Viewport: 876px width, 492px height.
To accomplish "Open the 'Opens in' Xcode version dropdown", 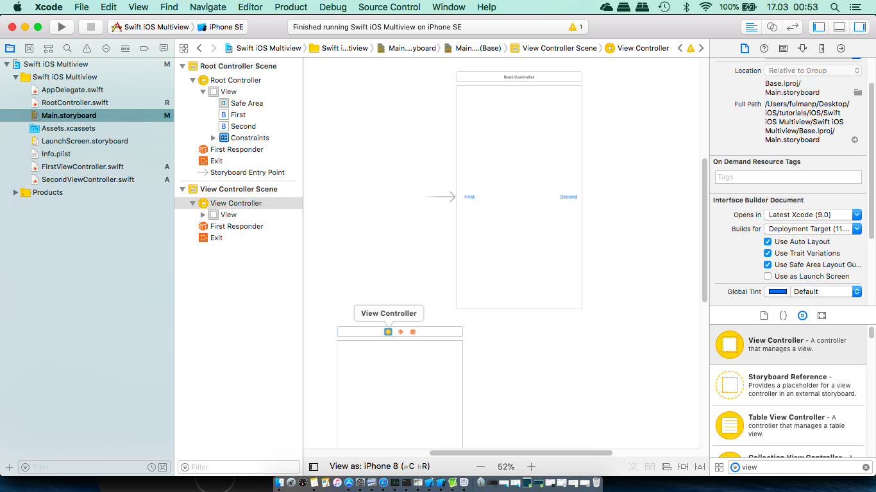I will point(813,215).
